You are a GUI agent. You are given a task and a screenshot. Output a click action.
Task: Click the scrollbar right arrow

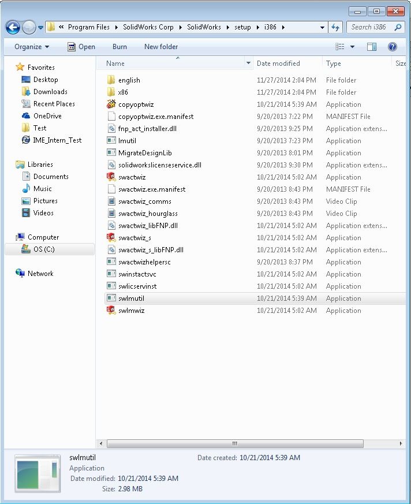(401, 443)
